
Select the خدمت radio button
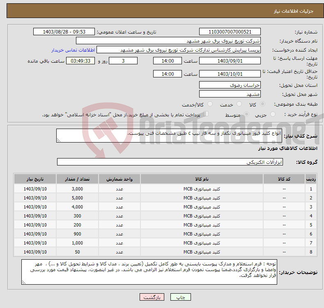[239, 104]
